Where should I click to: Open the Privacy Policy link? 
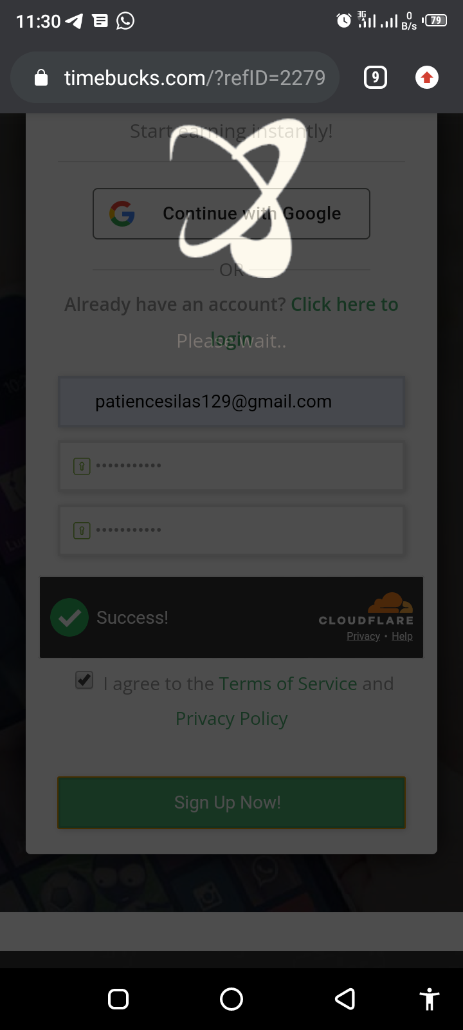[232, 718]
